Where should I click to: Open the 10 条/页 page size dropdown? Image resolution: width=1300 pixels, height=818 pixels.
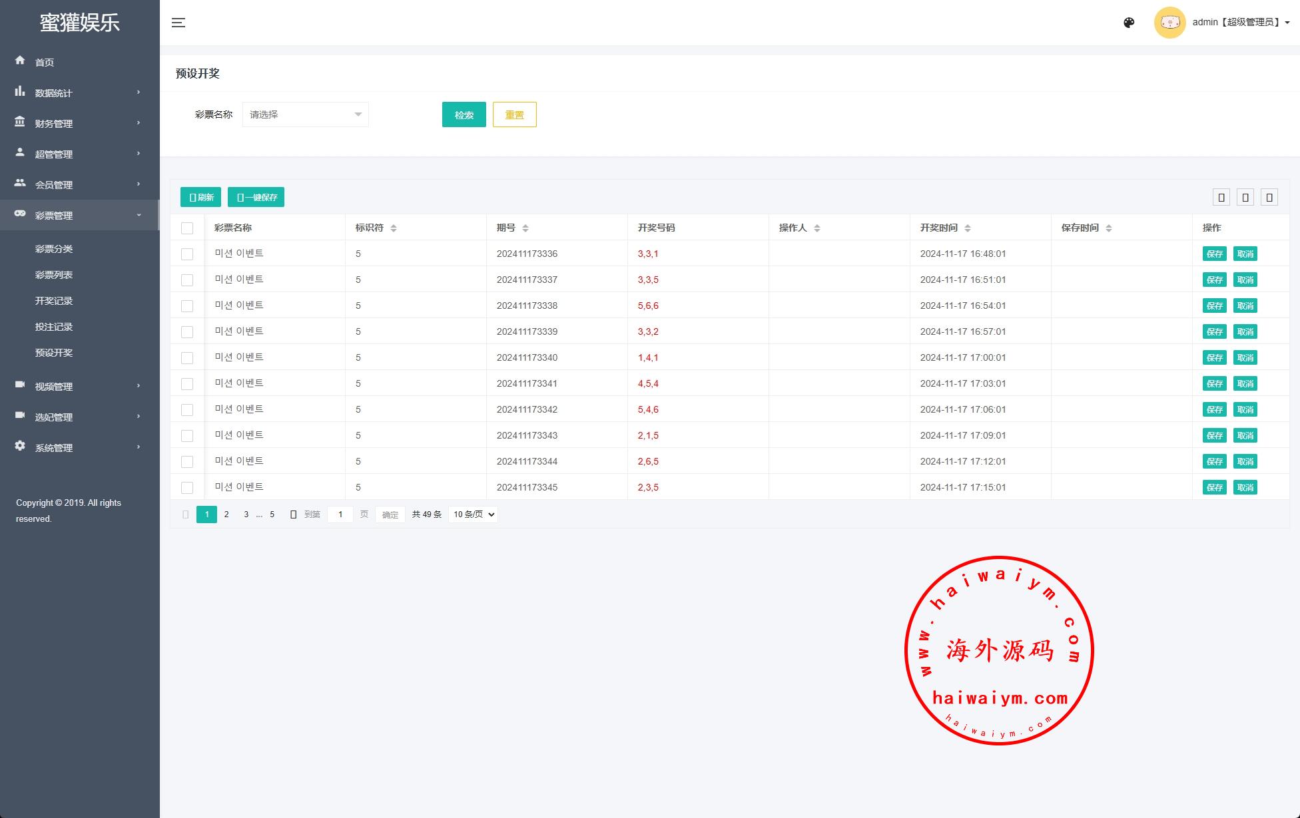[x=473, y=514]
